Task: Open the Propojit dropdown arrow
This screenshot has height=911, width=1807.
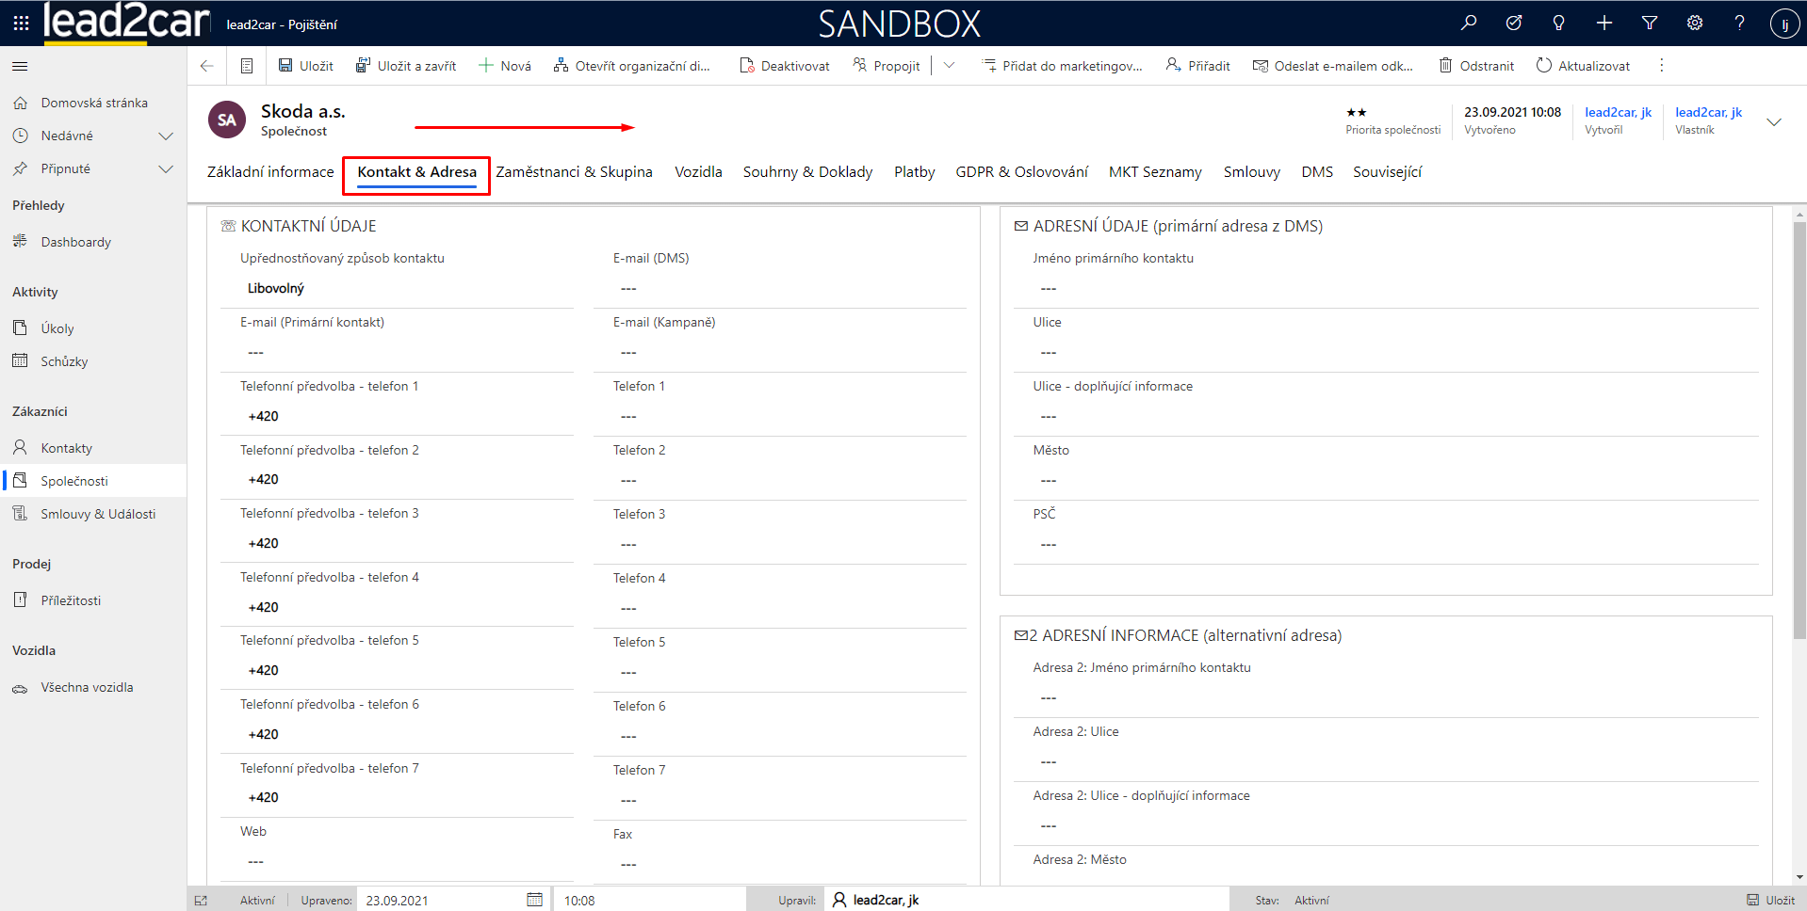Action: [950, 66]
